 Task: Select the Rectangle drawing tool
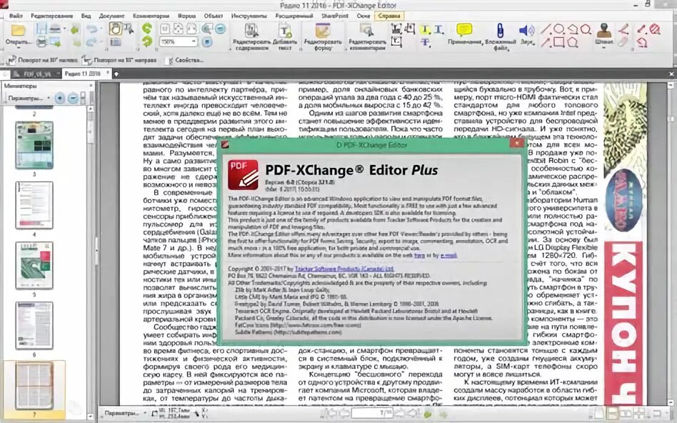click(x=558, y=42)
